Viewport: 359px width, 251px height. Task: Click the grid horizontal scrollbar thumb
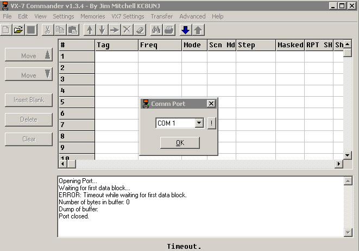[x=72, y=164]
